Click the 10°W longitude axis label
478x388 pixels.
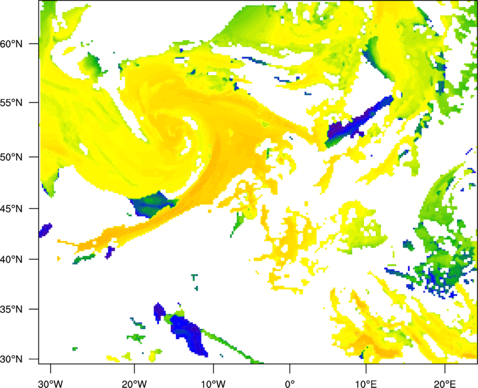(213, 384)
